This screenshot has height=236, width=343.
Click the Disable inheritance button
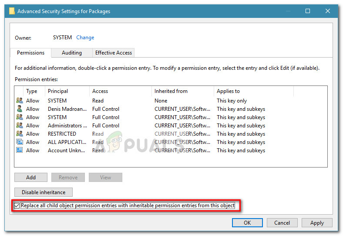tap(44, 192)
